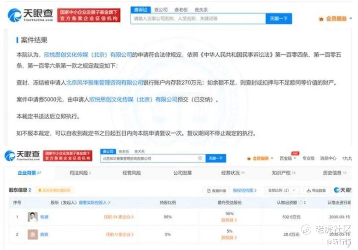Focus the lawsuit search field in the top header
358x250 pixels.
click(198, 19)
